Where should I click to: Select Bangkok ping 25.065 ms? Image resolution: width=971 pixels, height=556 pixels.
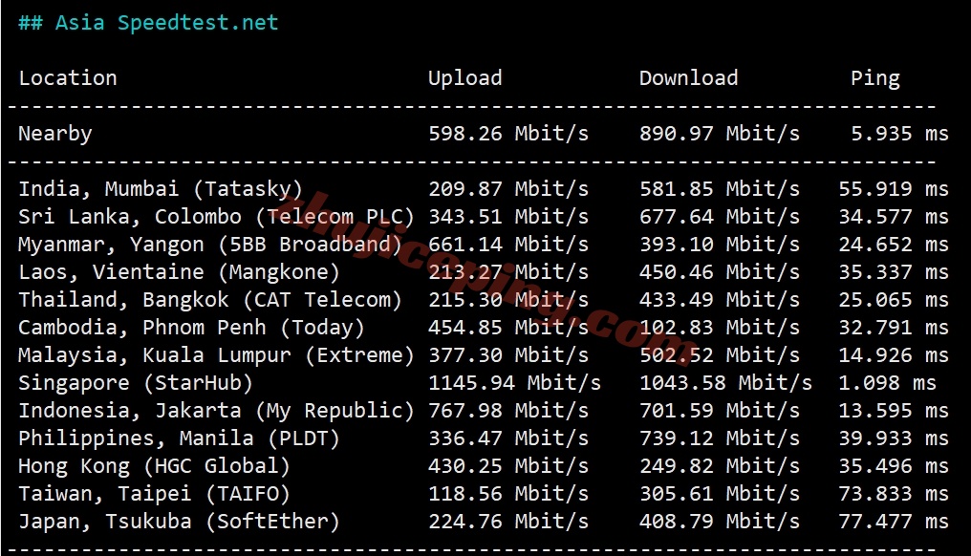pos(894,300)
